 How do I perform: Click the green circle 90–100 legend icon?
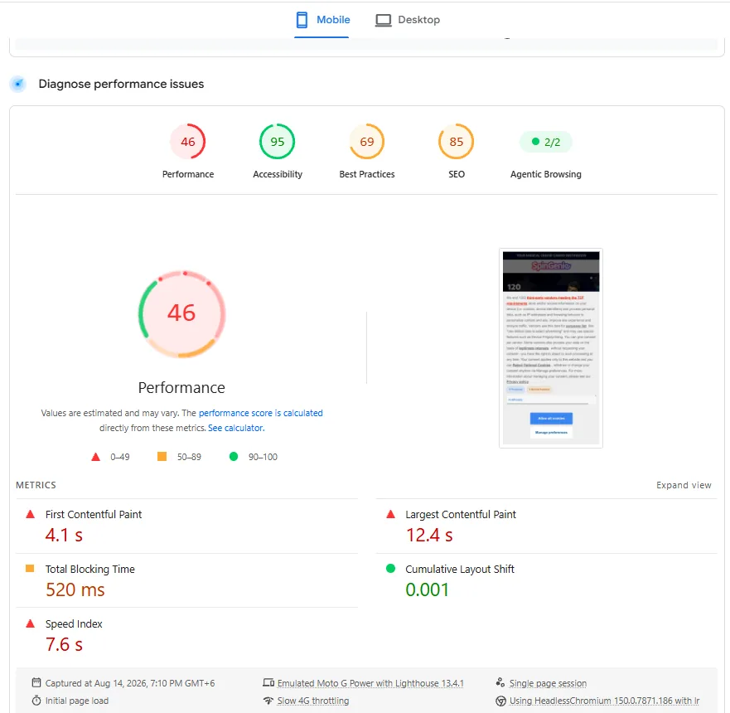[234, 456]
